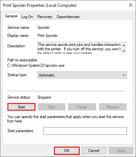Screen dimensions: 136x157
Task: Expand the Startup type dropdown
Action: pos(82,75)
